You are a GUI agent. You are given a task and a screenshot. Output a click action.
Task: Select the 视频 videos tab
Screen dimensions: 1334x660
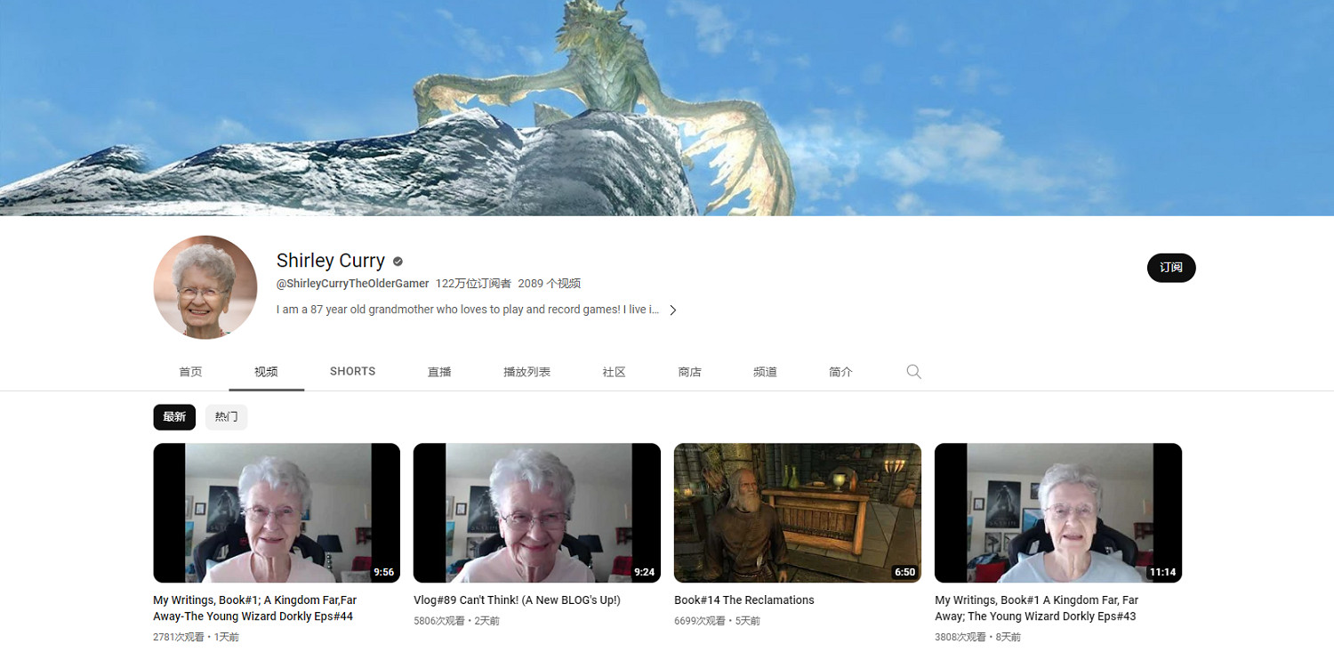[266, 372]
